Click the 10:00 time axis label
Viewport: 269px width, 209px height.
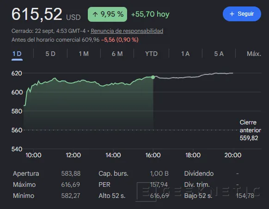tap(33, 155)
